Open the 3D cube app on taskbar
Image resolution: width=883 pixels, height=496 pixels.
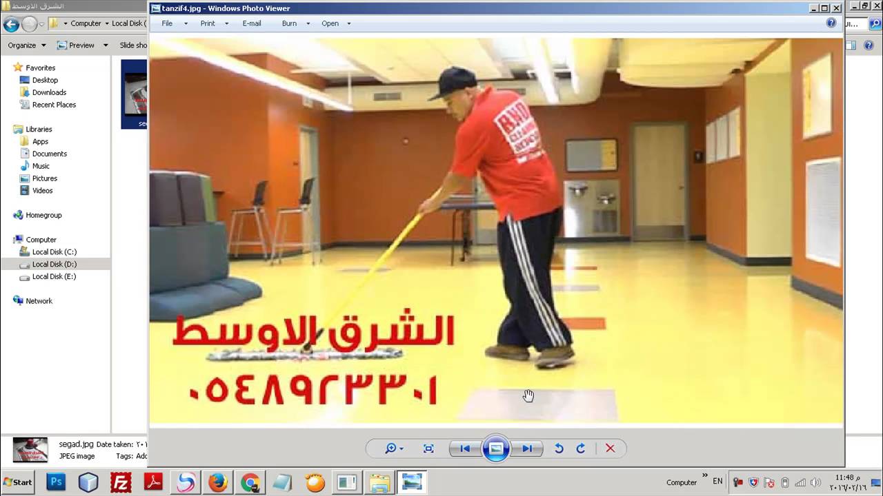88,482
